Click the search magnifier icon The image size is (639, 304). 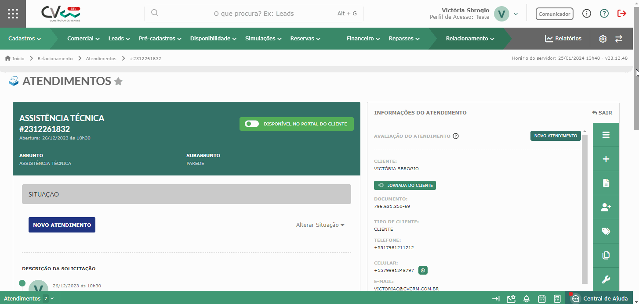click(x=154, y=13)
